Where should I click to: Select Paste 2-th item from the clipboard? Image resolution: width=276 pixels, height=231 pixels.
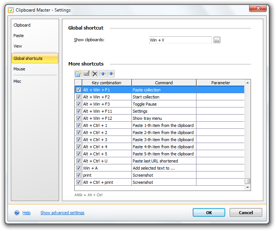pyautogui.click(x=164, y=133)
